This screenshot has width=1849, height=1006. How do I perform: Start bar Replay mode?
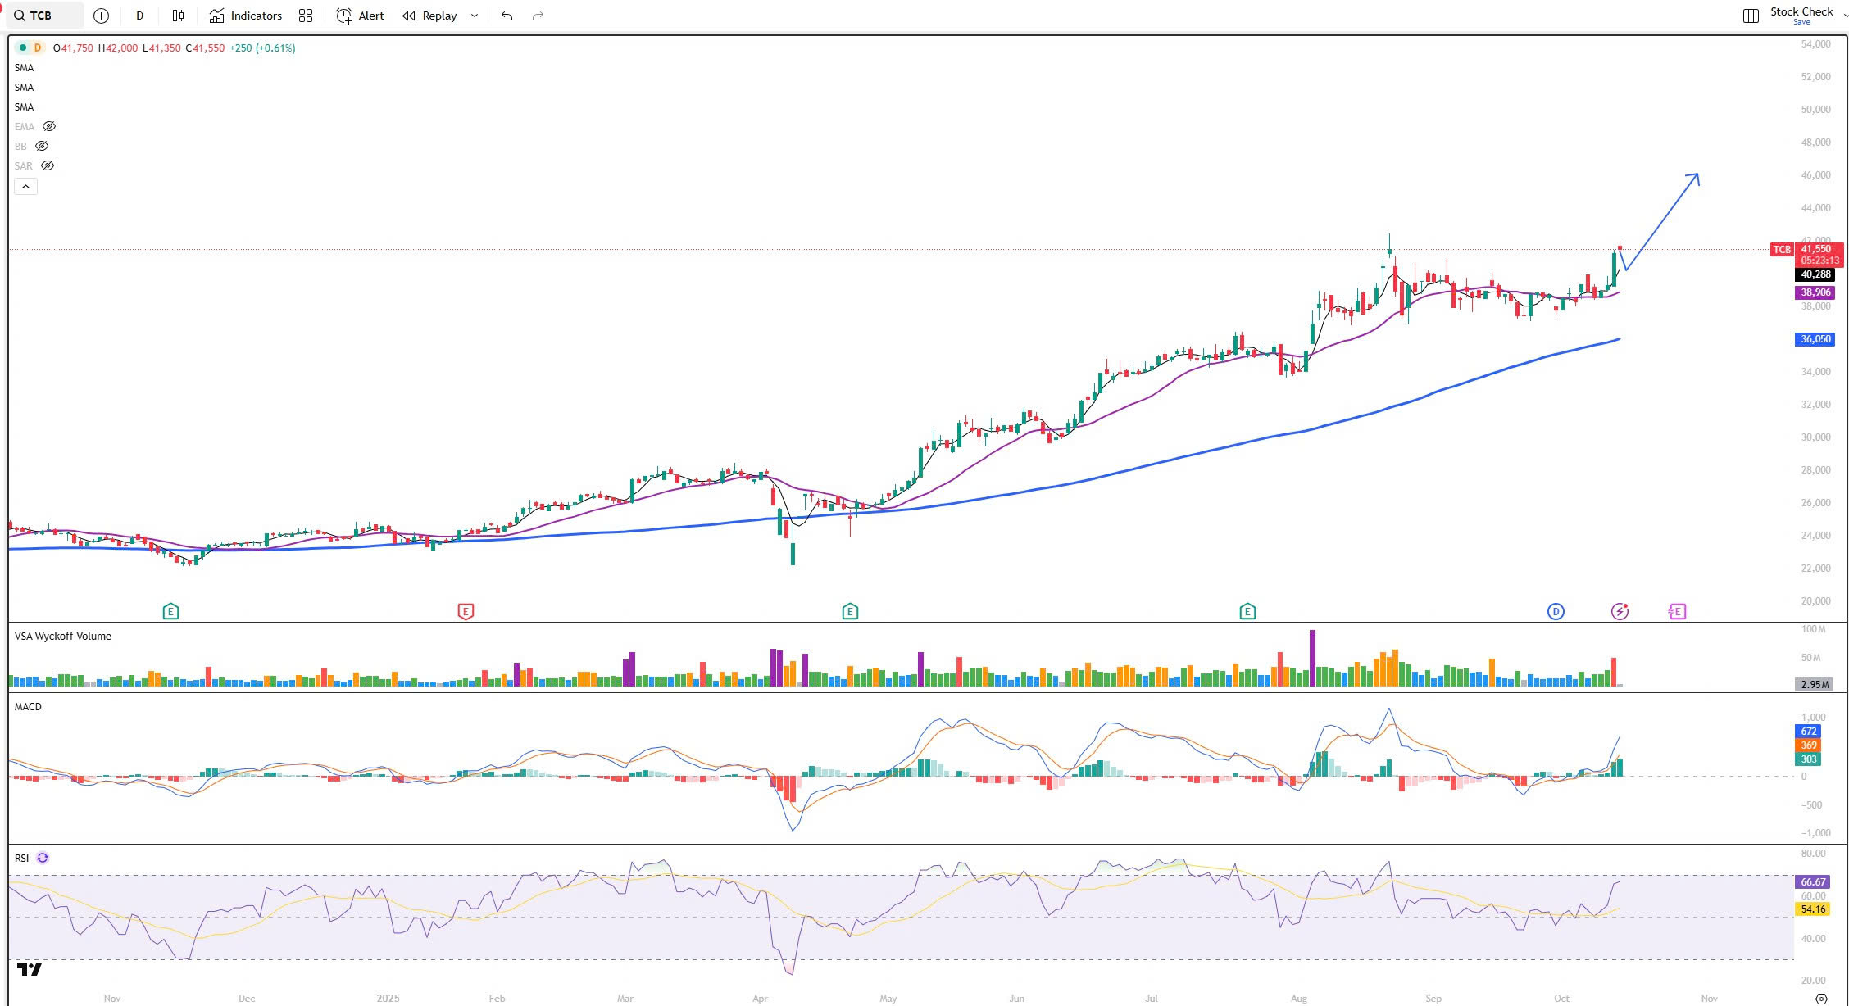[430, 16]
